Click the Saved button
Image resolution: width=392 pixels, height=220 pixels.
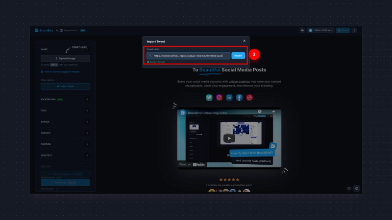(343, 30)
